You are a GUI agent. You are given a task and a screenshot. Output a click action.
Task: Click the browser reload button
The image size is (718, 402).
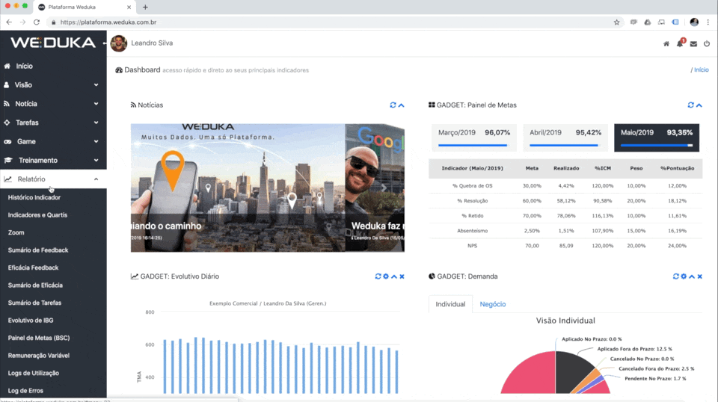[37, 22]
